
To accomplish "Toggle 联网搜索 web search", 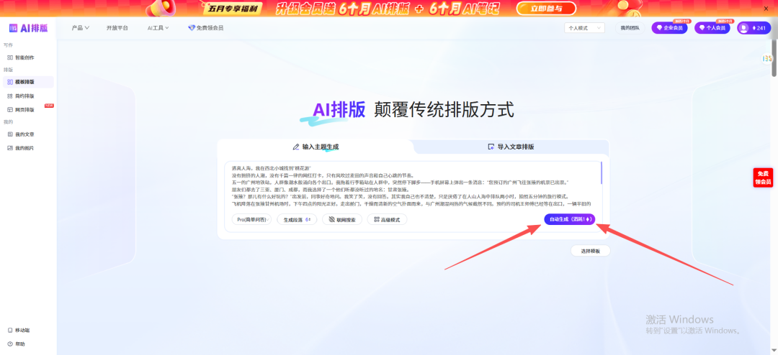I will click(x=342, y=219).
